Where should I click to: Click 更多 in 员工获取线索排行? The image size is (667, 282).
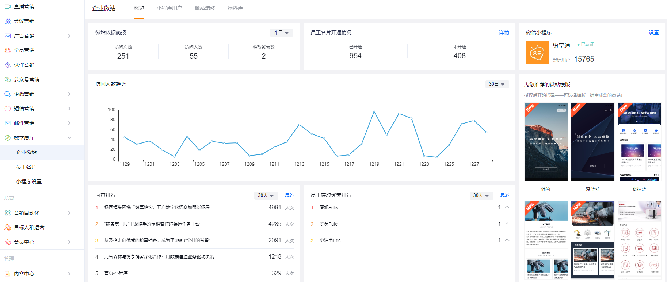505,195
